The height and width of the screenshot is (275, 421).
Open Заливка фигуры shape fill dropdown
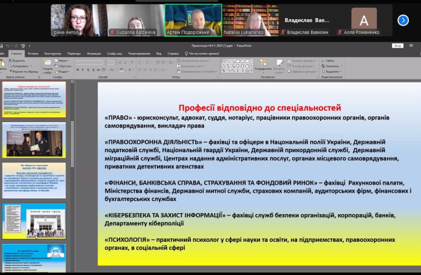click(301, 61)
